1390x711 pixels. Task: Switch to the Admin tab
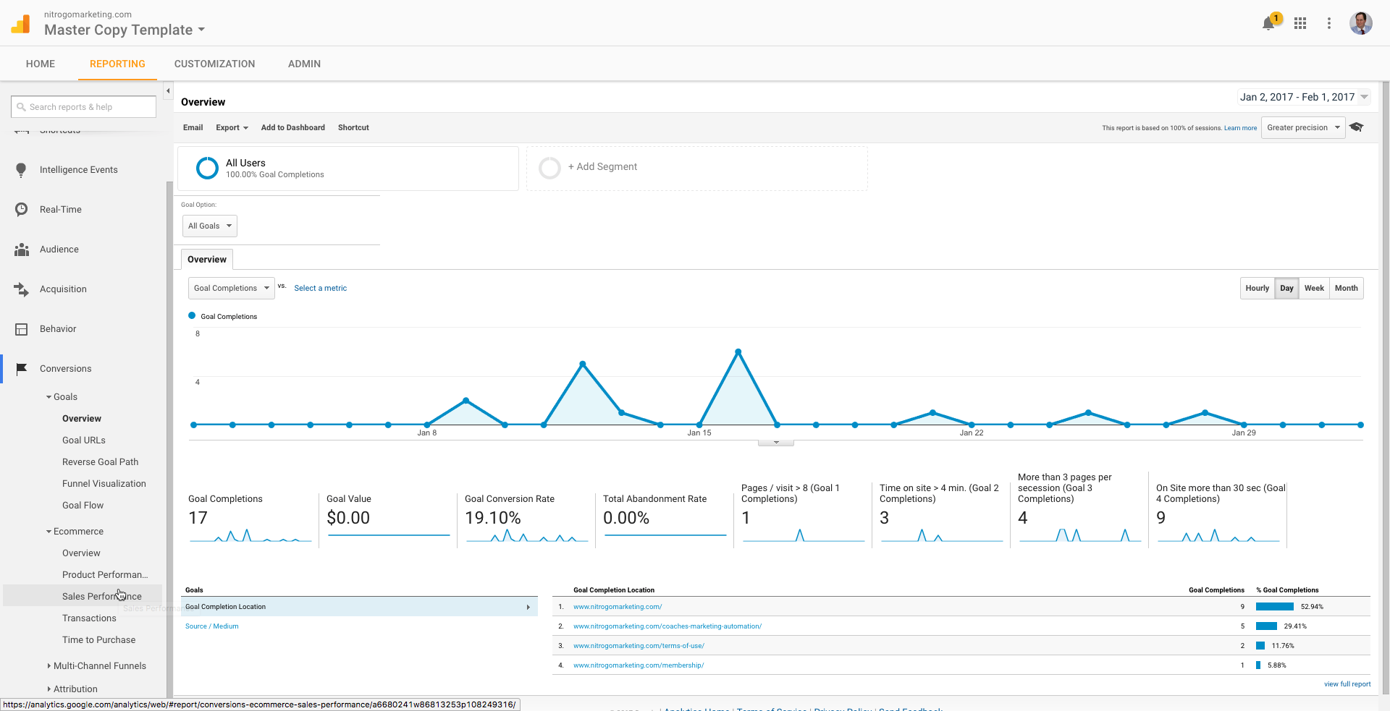[304, 64]
